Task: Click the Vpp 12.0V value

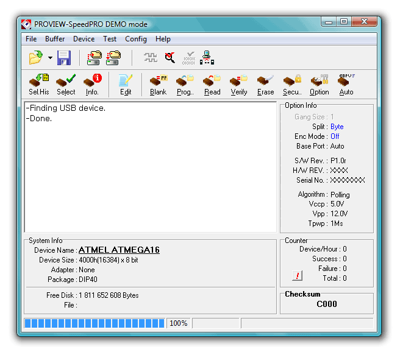Action: (x=339, y=213)
